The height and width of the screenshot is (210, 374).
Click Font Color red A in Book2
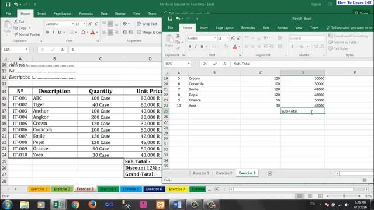point(235,47)
